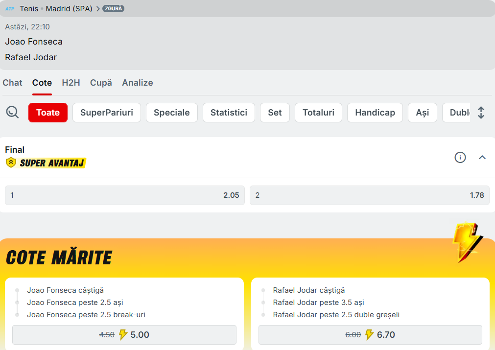Click the expand filters arrows icon
Viewport: 495px width, 350px height.
pos(481,113)
